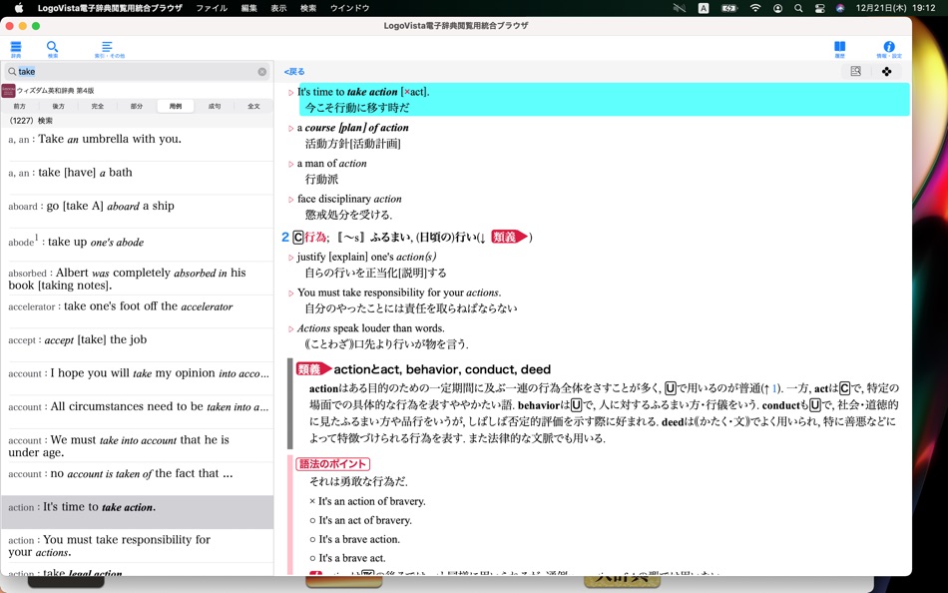
Task: Expand the 'It's time to take action' example triangle
Action: (x=290, y=93)
